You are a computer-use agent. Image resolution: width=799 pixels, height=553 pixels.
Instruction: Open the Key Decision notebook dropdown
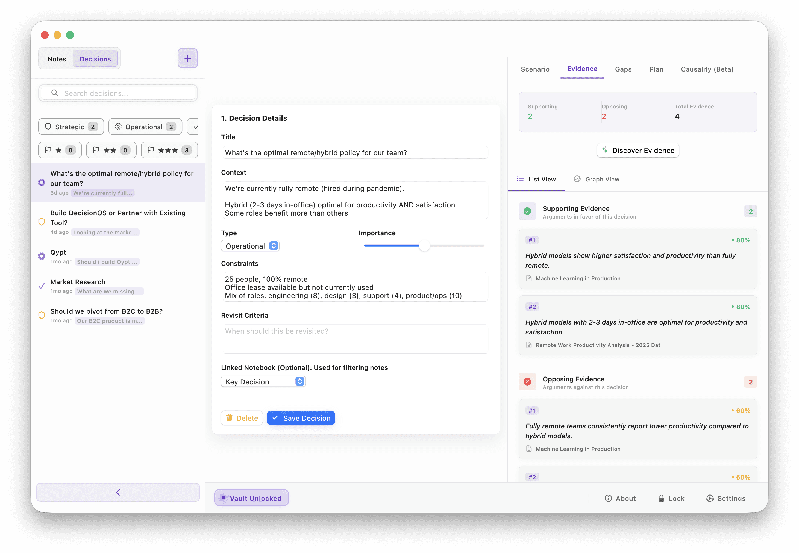263,382
